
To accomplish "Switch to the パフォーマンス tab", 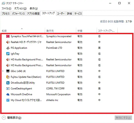I will click(x=18, y=13).
